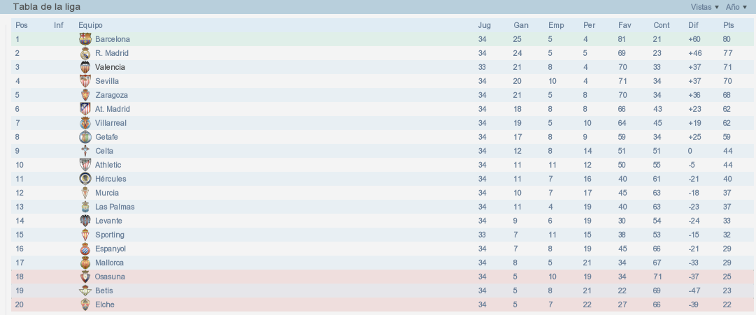Select the Osasuna team badge
The width and height of the screenshot is (756, 315).
85,277
